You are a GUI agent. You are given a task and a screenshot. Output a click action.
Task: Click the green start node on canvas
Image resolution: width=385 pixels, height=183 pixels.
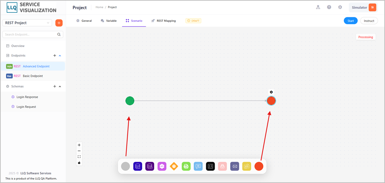(x=130, y=101)
